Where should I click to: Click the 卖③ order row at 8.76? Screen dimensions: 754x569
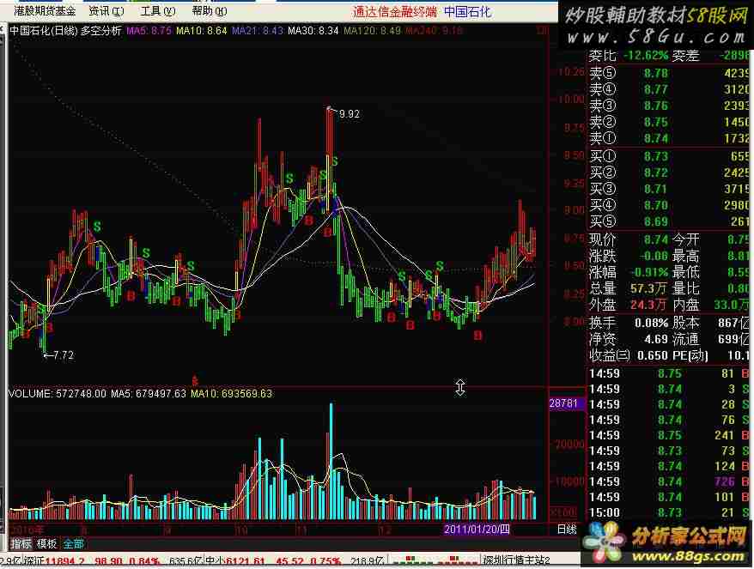click(x=669, y=106)
